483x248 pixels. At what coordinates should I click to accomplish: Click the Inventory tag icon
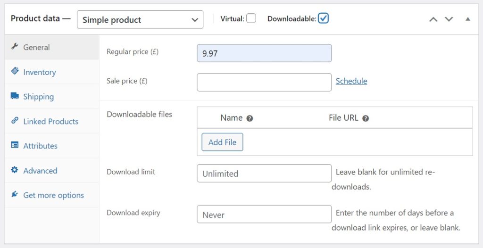click(x=15, y=71)
